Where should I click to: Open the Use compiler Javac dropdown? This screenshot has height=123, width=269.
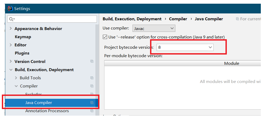click(x=154, y=28)
